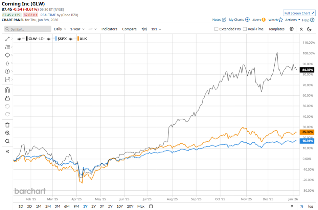Select the 5Y range tab

[110, 206]
